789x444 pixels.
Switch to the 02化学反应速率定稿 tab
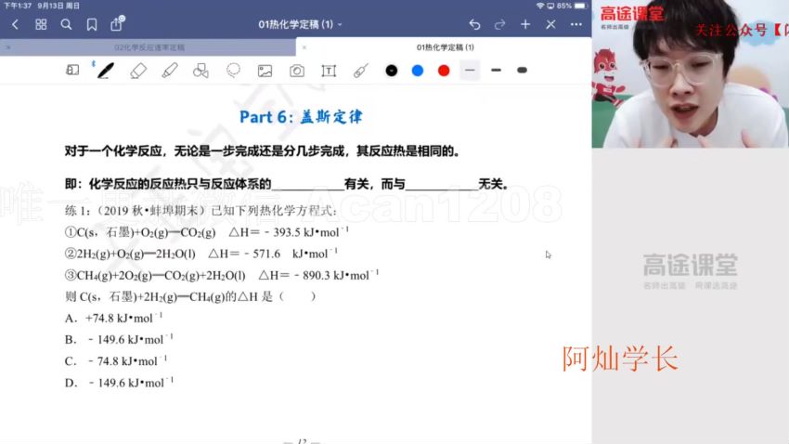pos(149,46)
